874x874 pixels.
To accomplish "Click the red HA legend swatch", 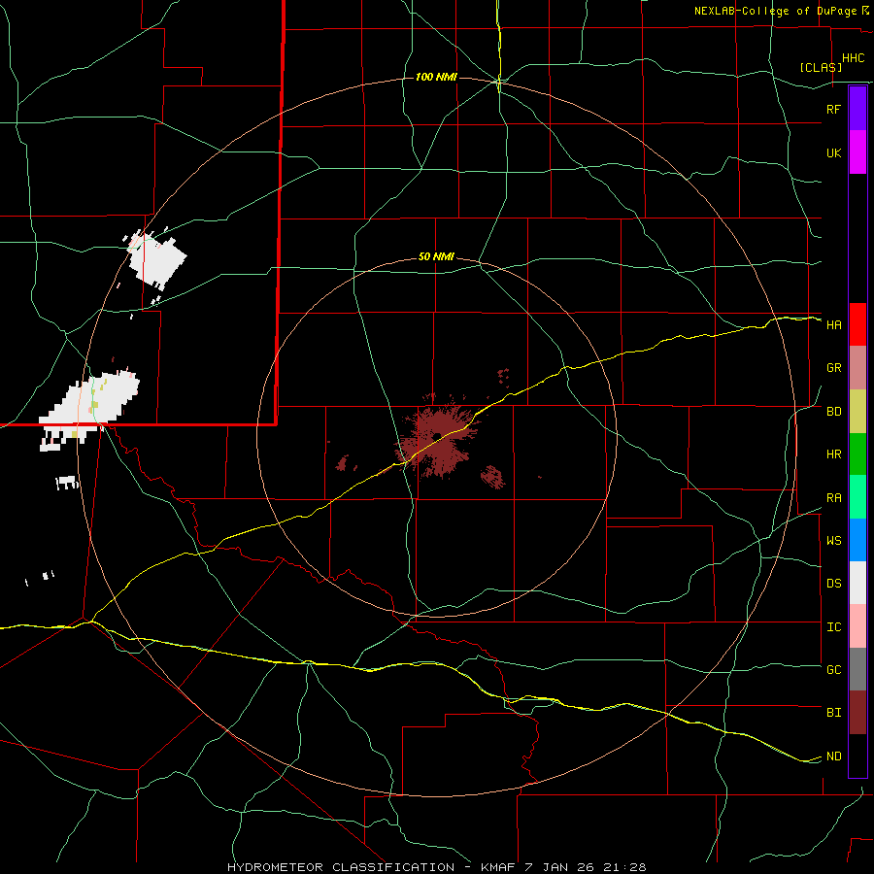I will [857, 324].
